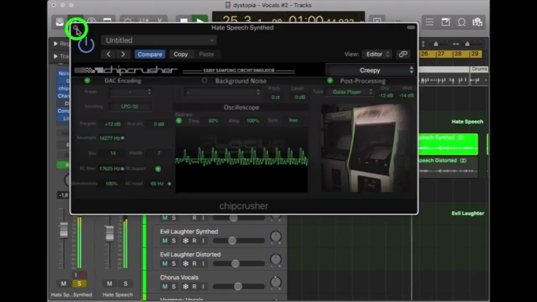This screenshot has width=537, height=302.
Task: Adjust Chorus Vocals volume slider
Action: coord(238,286)
